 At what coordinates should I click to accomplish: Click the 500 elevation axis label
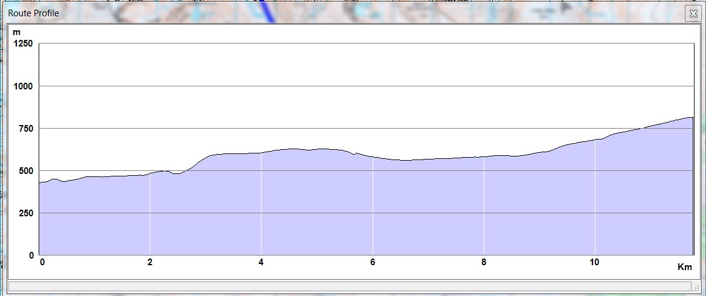[x=27, y=171]
